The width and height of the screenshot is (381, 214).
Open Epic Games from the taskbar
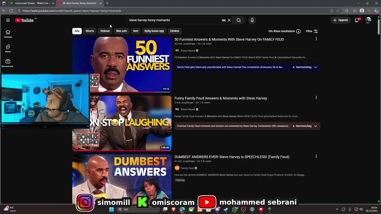click(x=270, y=209)
